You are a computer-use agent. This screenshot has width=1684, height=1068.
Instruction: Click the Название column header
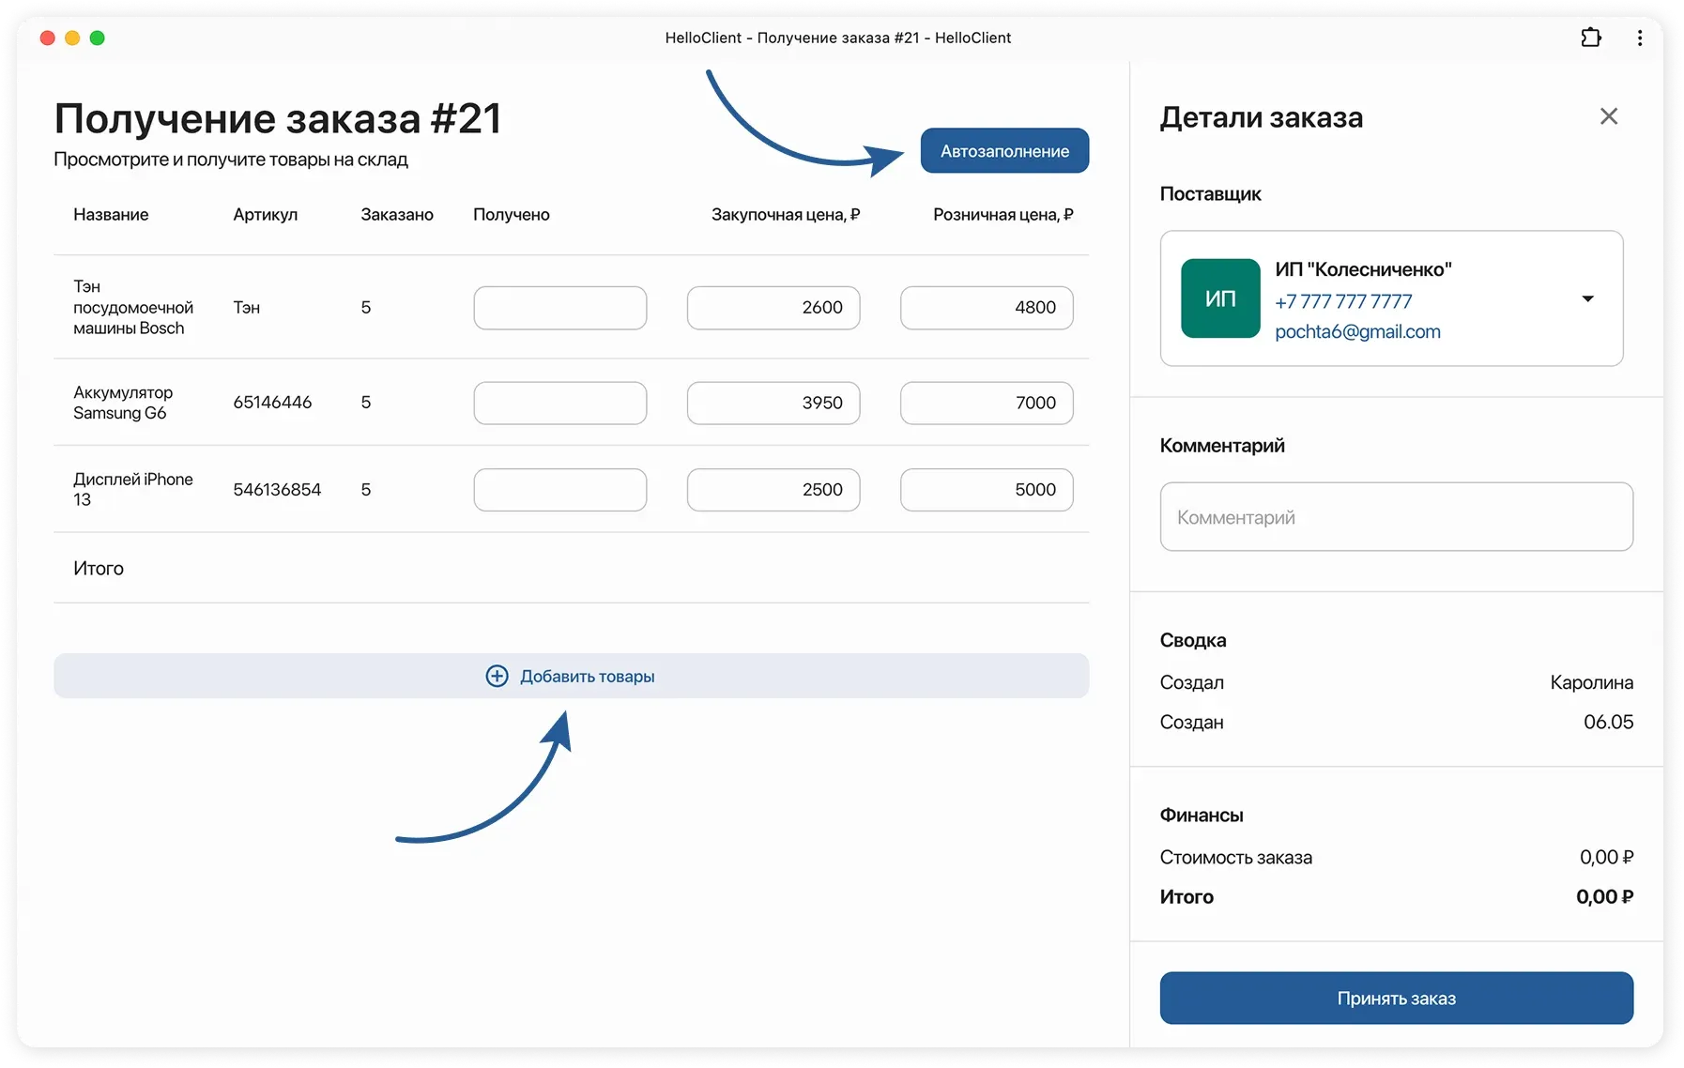click(x=110, y=214)
